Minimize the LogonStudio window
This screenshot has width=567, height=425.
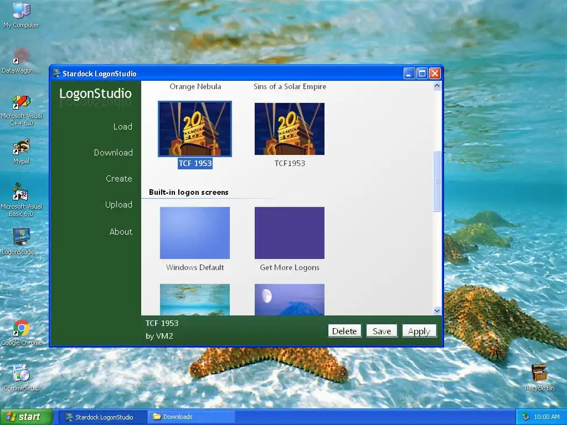coord(409,74)
